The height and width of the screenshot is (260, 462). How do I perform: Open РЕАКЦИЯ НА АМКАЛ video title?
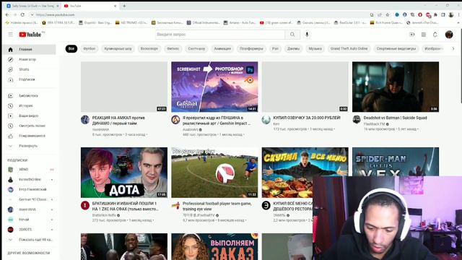(x=118, y=121)
